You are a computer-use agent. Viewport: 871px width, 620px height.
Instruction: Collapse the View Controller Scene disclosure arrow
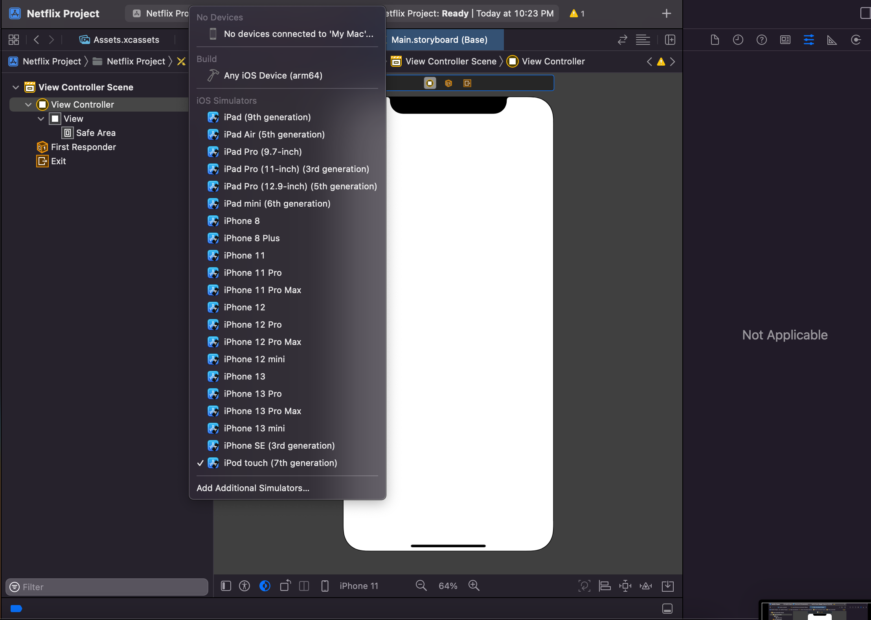pos(16,87)
